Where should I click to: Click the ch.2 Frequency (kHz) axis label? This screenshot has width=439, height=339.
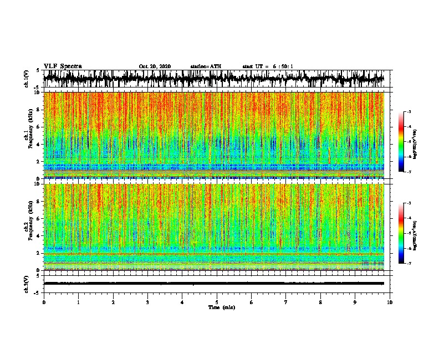point(30,220)
